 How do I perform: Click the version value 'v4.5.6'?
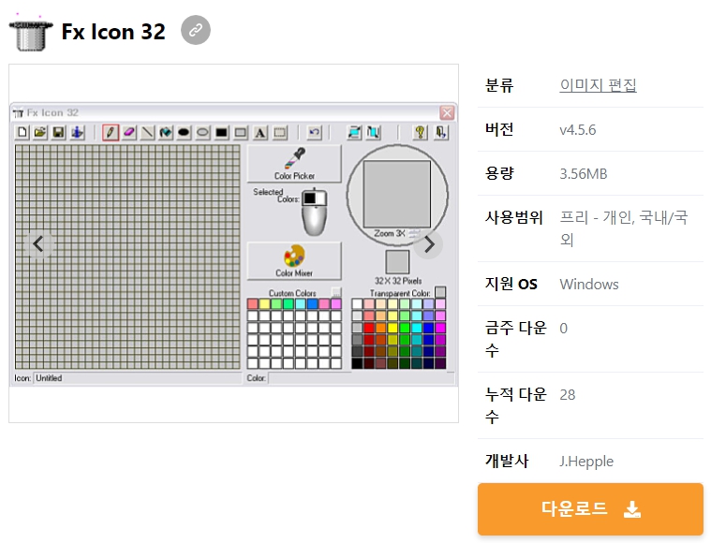pyautogui.click(x=578, y=130)
